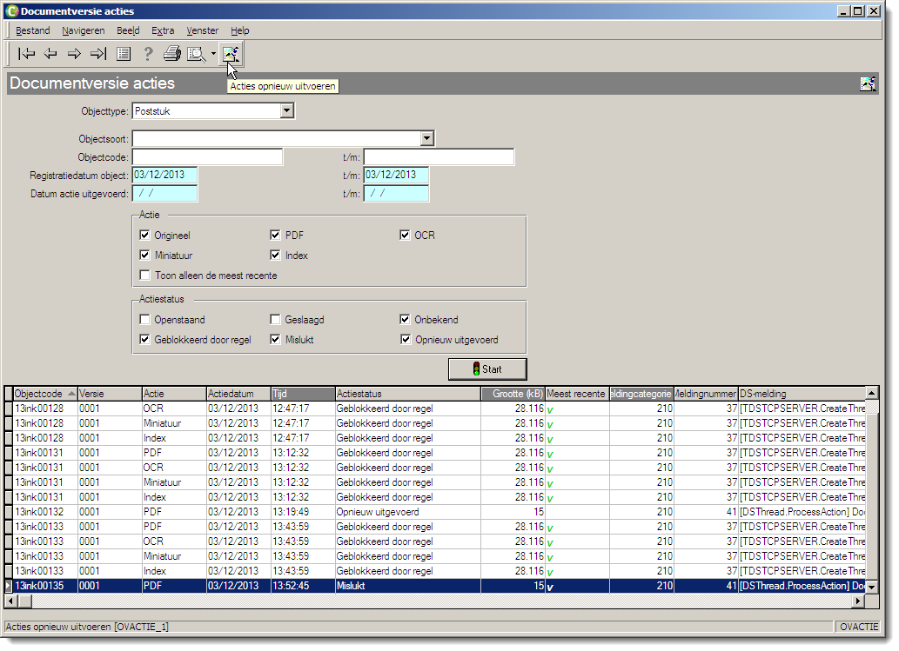Click the Start button
899x651 pixels.
(x=487, y=369)
